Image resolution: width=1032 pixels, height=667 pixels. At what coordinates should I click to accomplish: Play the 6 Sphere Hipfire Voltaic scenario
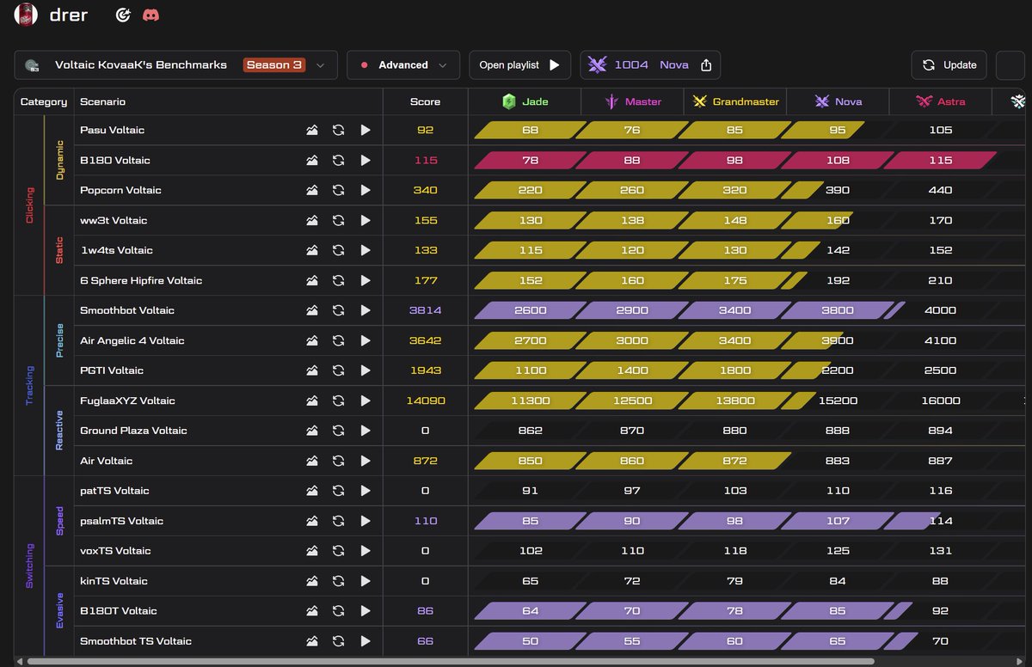coord(365,280)
